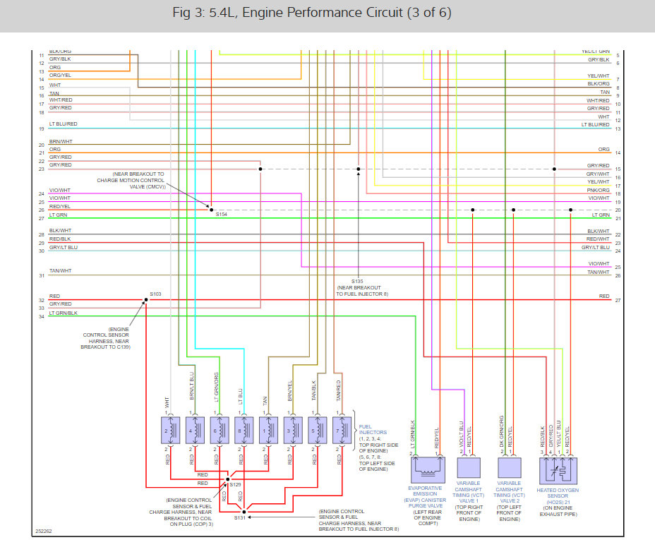Image resolution: width=655 pixels, height=540 pixels.
Task: Select the vertical 'LT GRN/ORG' wire label
Action: coord(217,387)
